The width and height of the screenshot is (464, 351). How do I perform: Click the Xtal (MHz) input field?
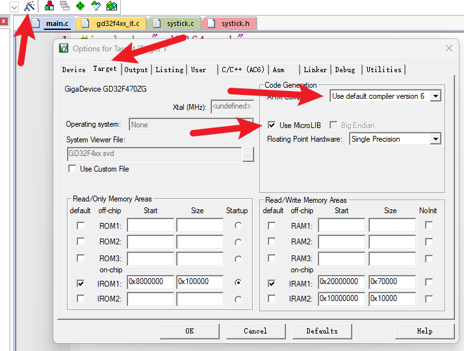232,106
